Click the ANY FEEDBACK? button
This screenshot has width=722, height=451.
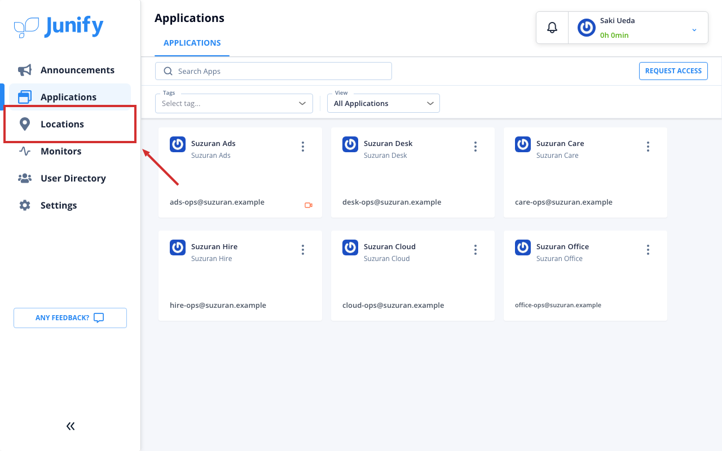point(70,318)
